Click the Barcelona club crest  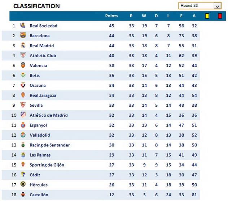(x=23, y=36)
